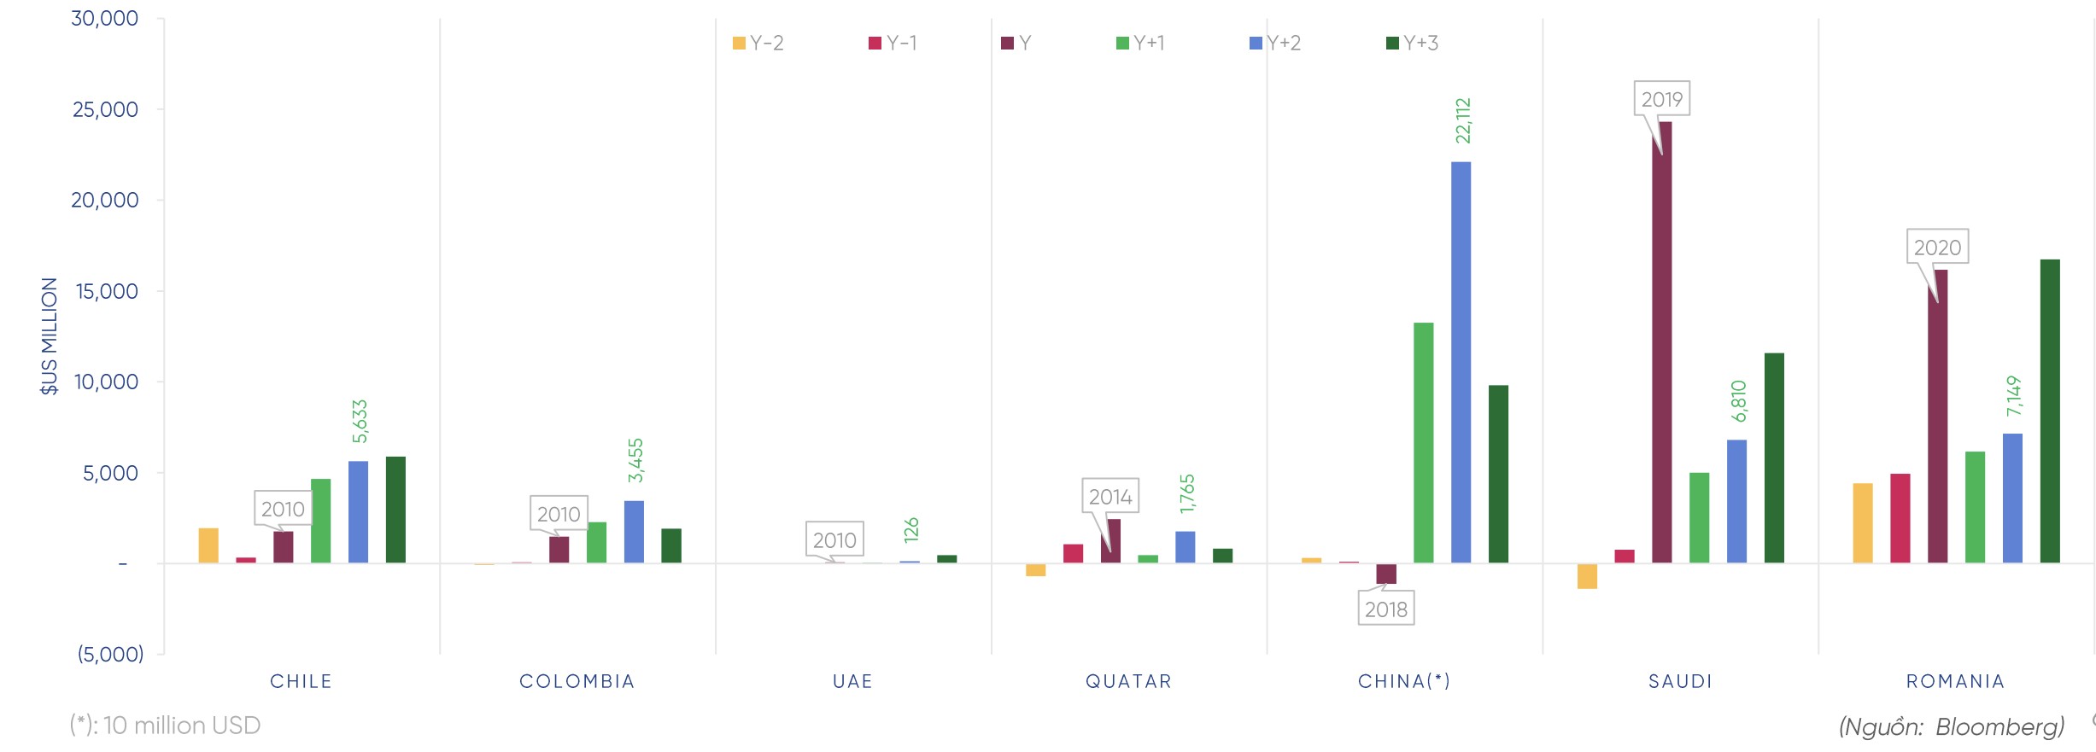Click the Y+1 green legend swatch
This screenshot has height=752, width=2096.
(1122, 44)
